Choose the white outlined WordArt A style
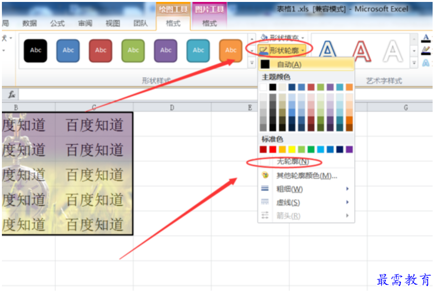Viewport: 435px width, 295px height. (393, 51)
